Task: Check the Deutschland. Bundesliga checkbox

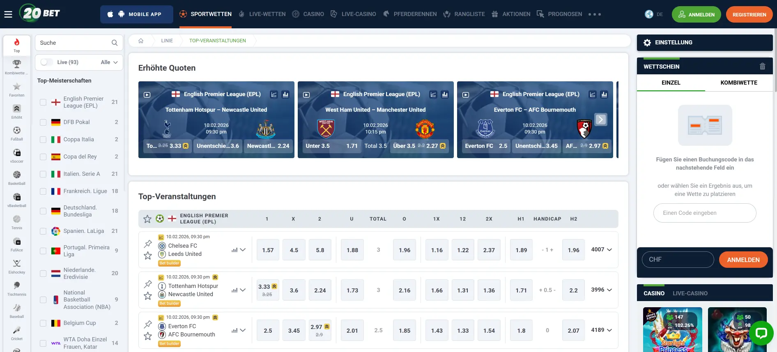Action: point(43,211)
